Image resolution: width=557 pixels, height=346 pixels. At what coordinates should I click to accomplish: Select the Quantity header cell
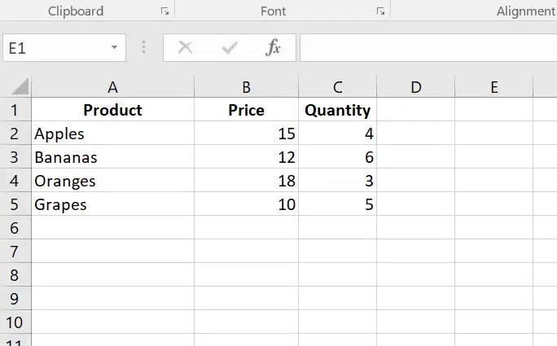(x=337, y=110)
